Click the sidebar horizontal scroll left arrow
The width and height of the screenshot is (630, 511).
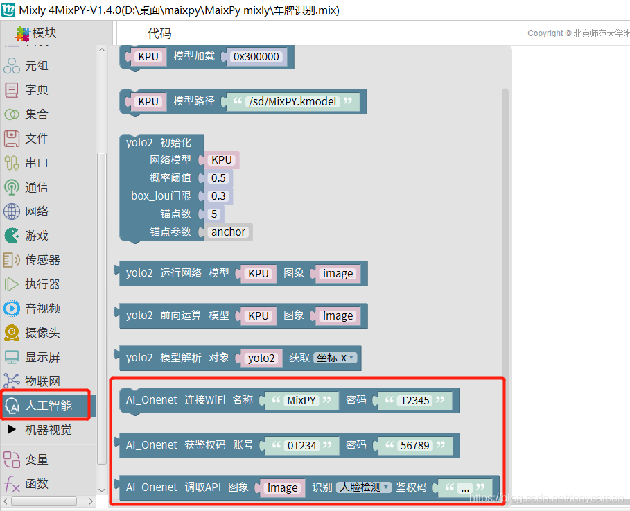coord(6,501)
